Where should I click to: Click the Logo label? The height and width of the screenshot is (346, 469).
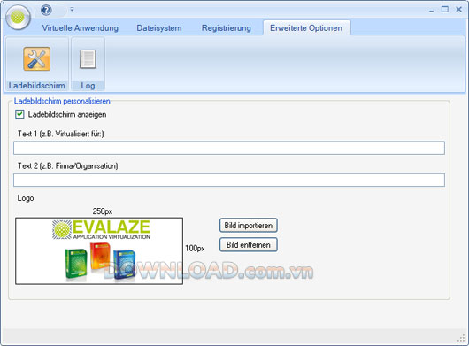(26, 198)
